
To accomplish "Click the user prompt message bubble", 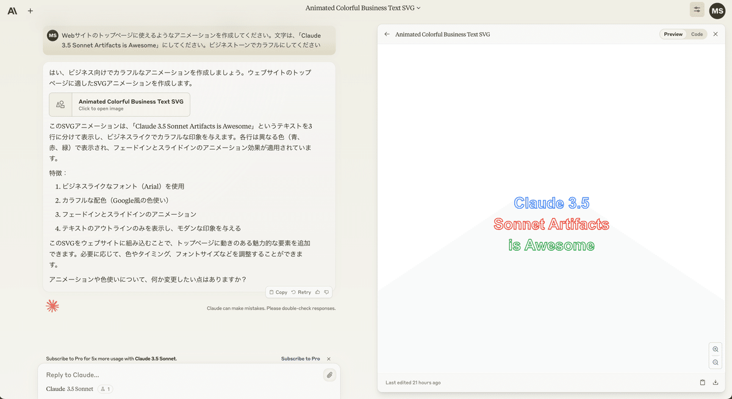I will [190, 40].
